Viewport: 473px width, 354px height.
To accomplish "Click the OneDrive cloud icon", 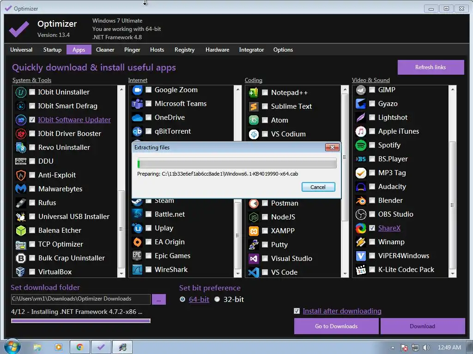I will [x=137, y=118].
